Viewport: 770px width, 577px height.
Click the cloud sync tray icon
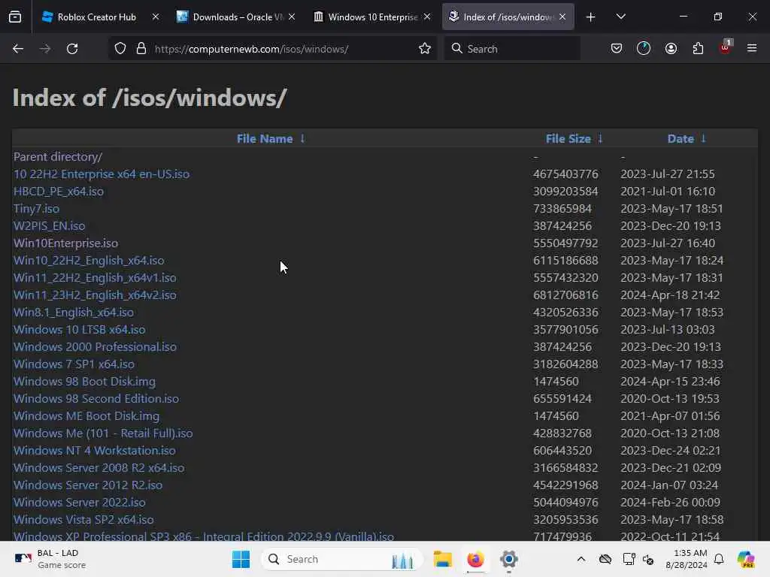click(605, 559)
